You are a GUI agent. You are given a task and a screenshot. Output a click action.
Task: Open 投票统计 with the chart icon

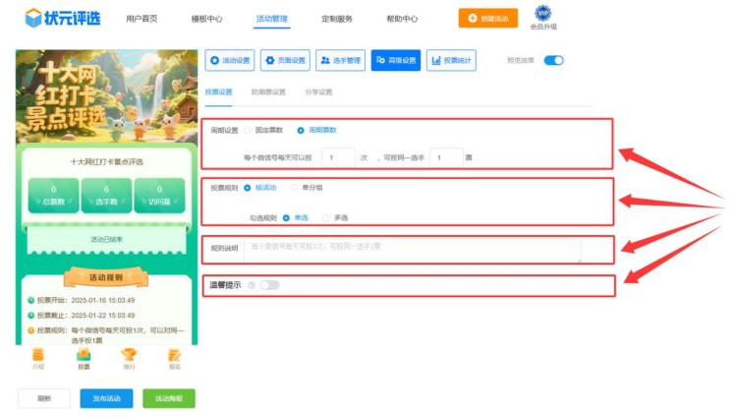[451, 61]
